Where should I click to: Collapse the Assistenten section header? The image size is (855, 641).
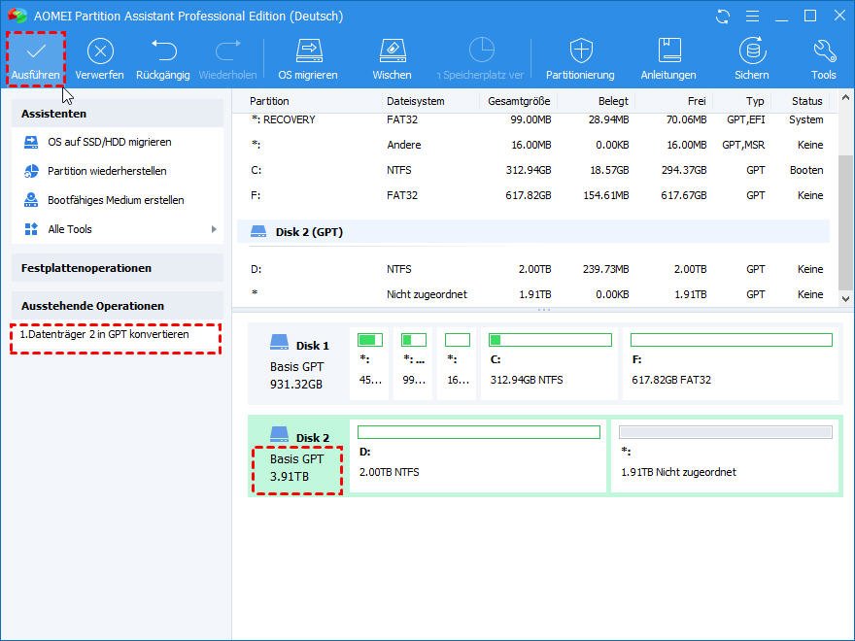118,114
